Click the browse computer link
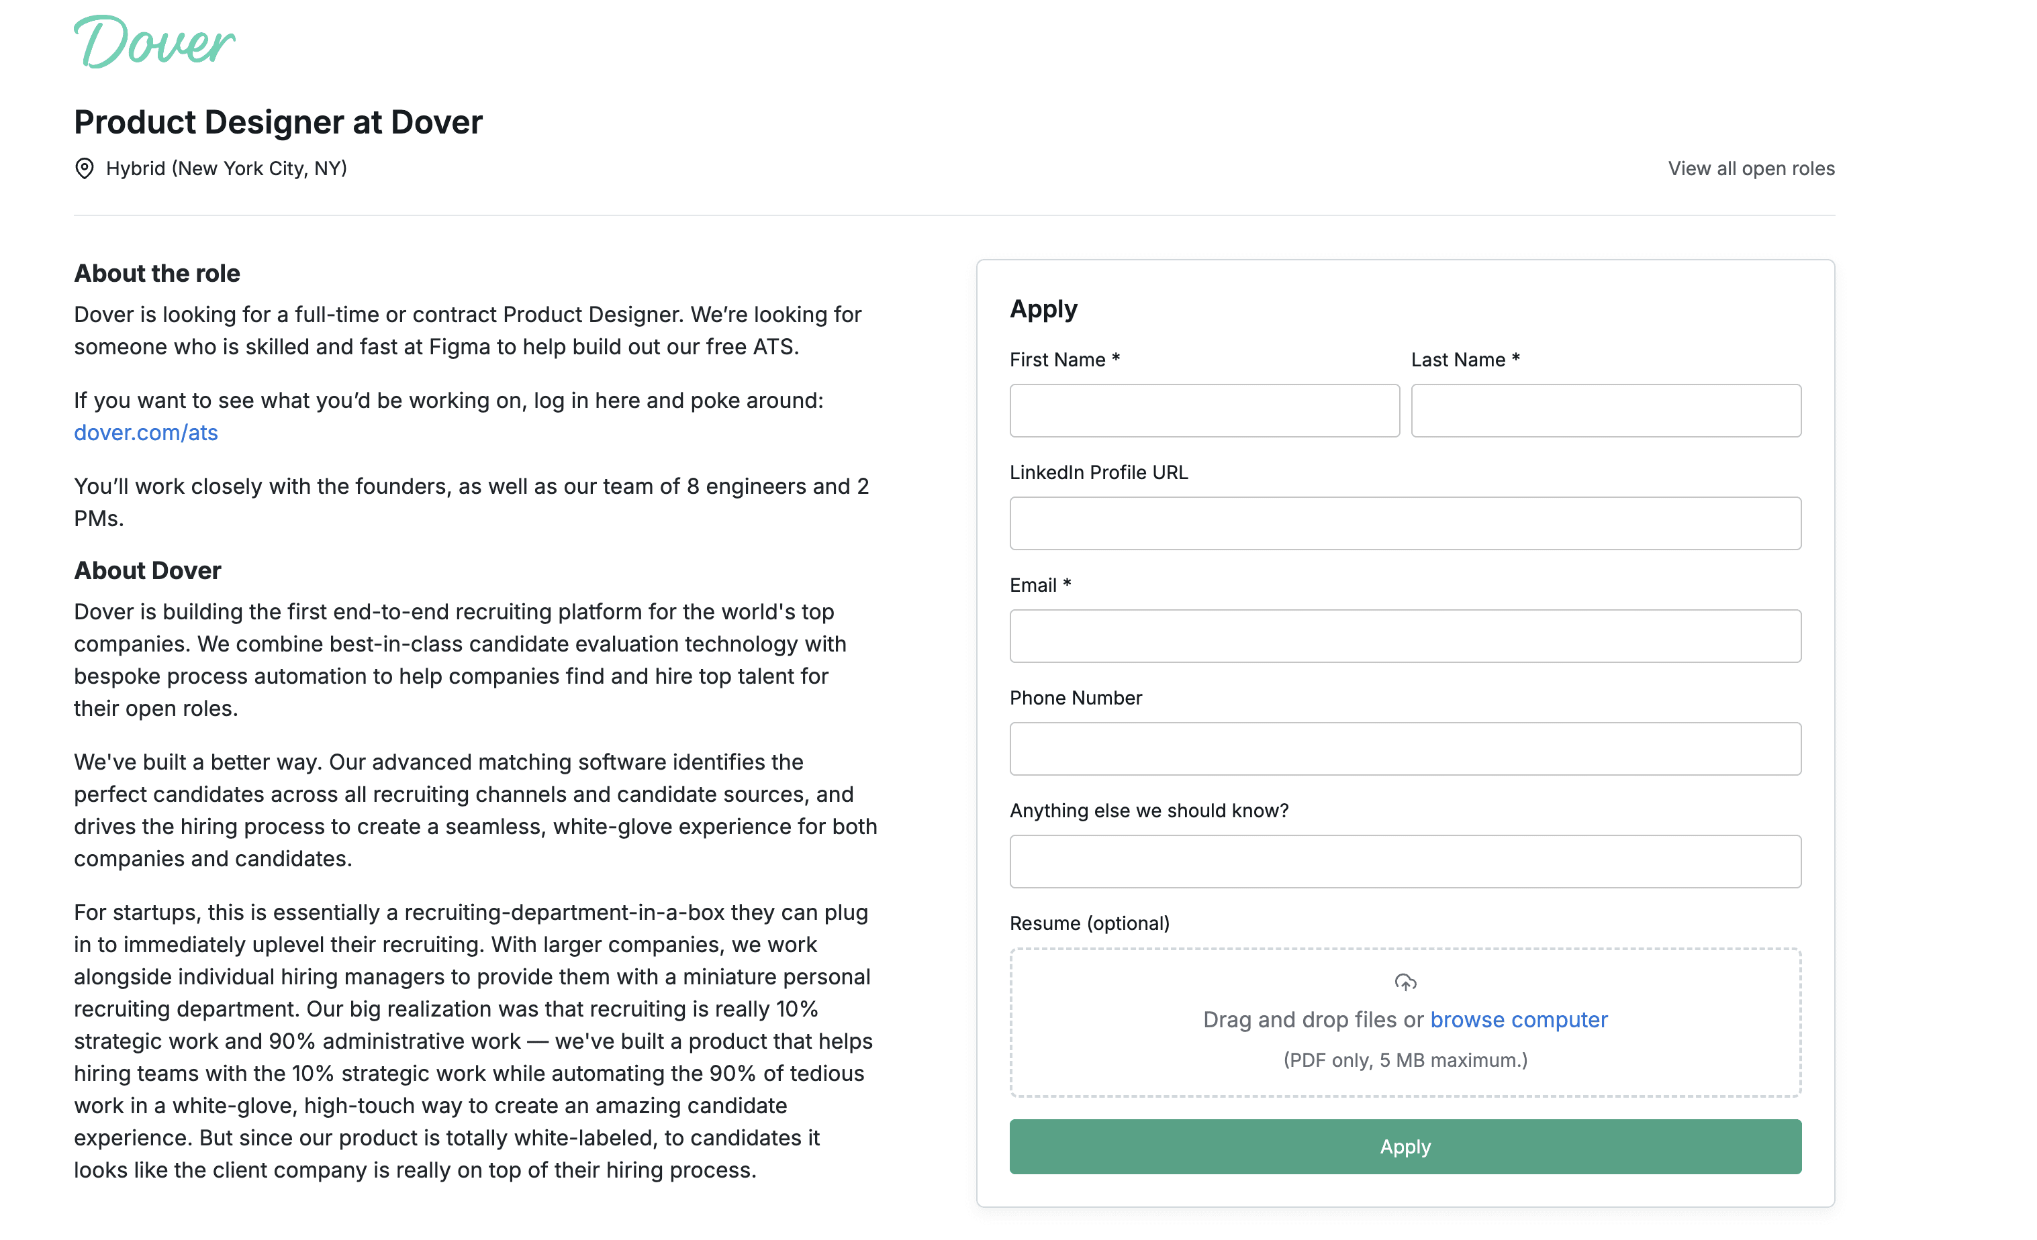Viewport: 2037px width, 1240px height. tap(1518, 1019)
